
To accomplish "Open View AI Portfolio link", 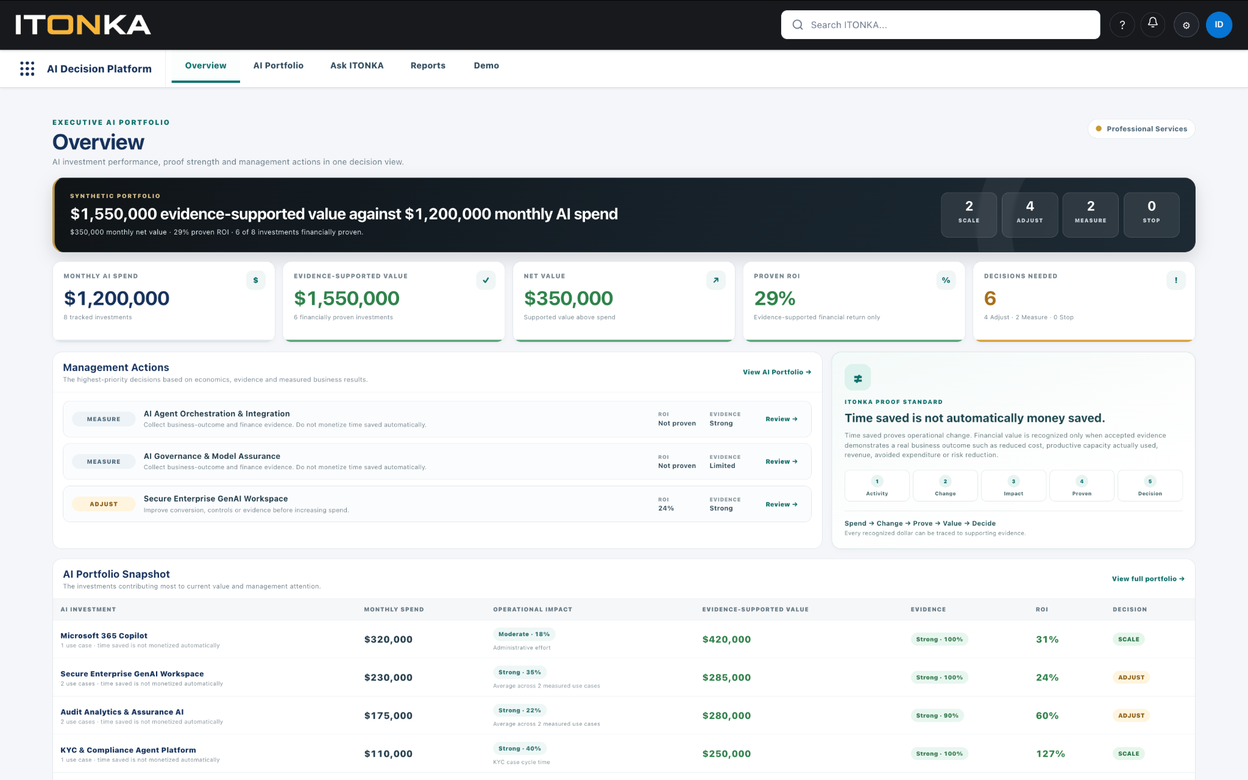I will click(777, 372).
